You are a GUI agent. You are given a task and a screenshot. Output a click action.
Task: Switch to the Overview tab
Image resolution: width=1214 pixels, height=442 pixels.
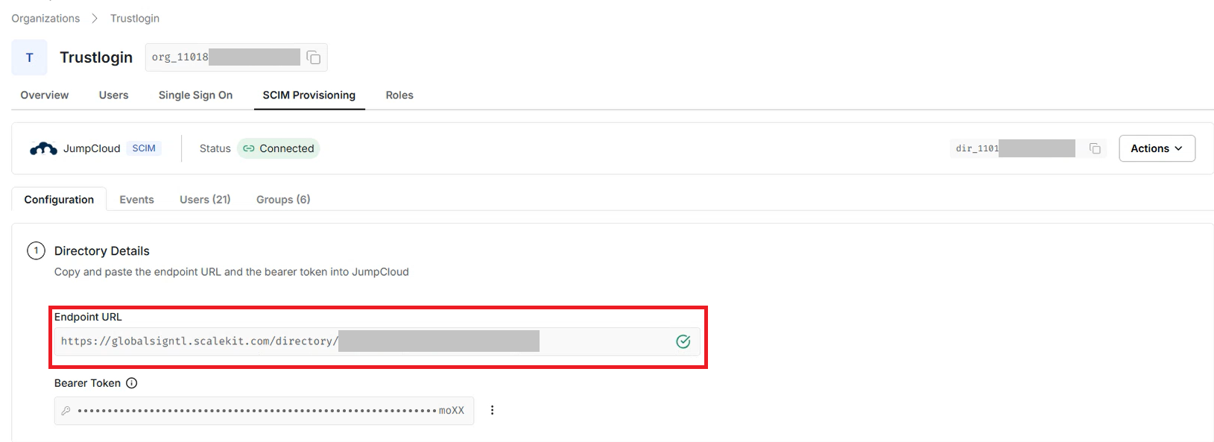point(45,95)
